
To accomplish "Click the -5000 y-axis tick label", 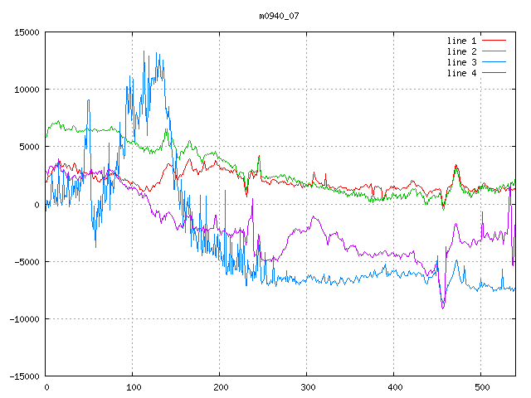I will (26, 261).
